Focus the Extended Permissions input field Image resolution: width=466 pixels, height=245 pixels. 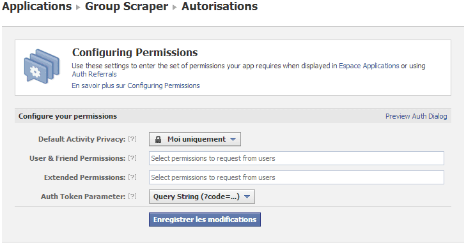(297, 177)
